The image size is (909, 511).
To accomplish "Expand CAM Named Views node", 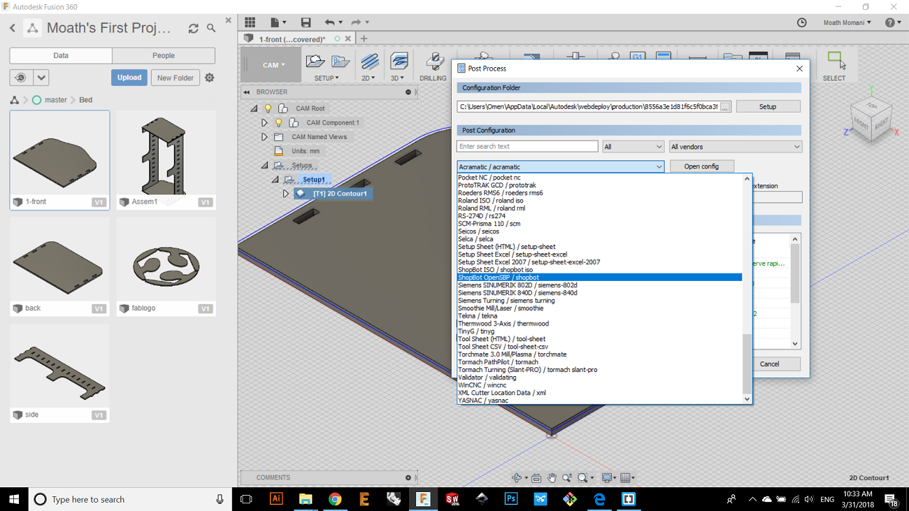I will coord(264,137).
